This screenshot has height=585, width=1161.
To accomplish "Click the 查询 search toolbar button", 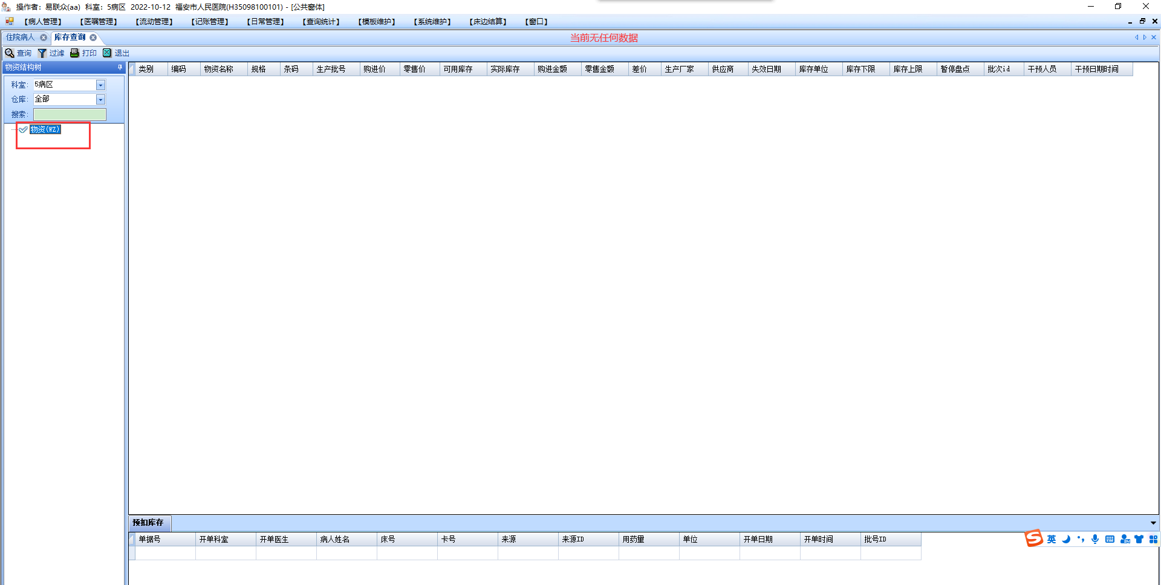I will [x=18, y=53].
